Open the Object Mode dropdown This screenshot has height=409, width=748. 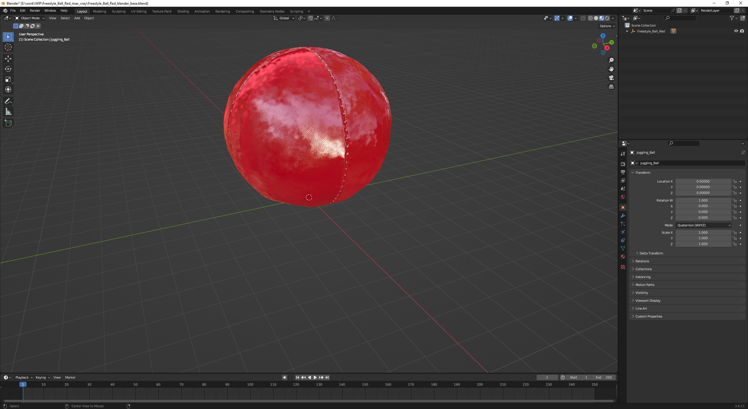pyautogui.click(x=30, y=18)
